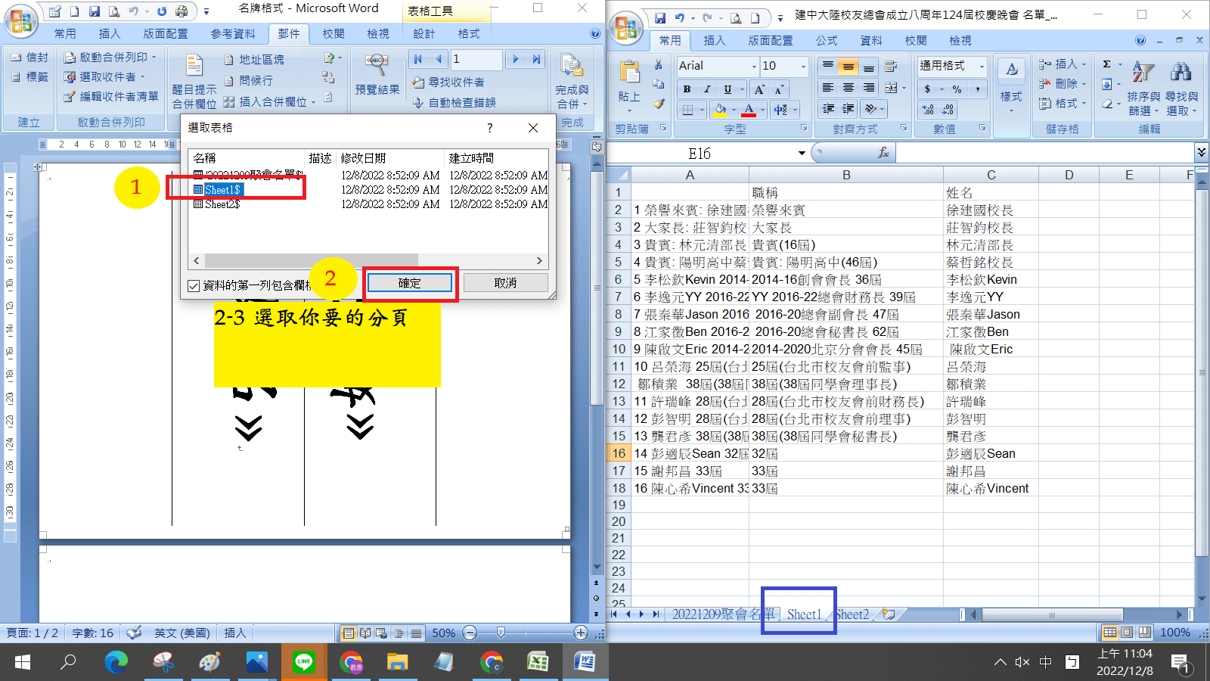Toggle first row contains column headers checkbox
1210x681 pixels.
point(194,285)
